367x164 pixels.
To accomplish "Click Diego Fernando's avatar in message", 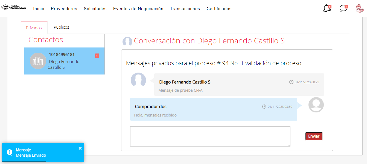I will tap(140, 80).
